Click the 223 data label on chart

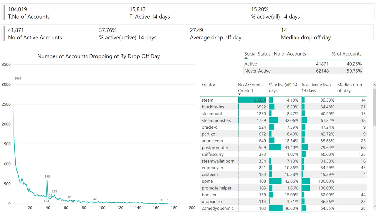(54, 191)
